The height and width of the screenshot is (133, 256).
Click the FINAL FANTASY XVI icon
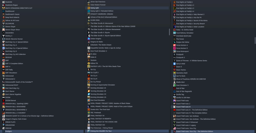[89, 125]
